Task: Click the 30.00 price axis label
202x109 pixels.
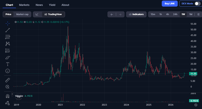Action: (x=193, y=52)
